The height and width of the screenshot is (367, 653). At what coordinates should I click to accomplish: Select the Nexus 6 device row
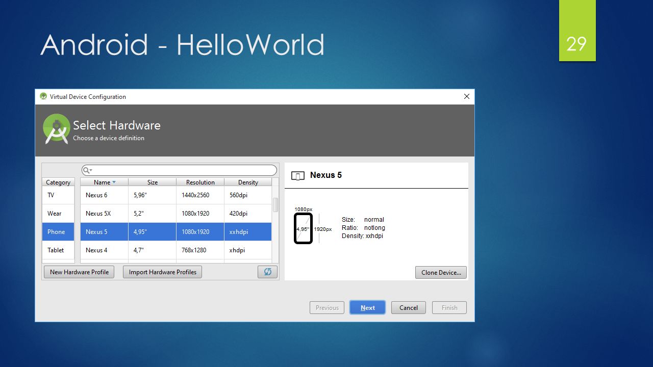(x=176, y=195)
